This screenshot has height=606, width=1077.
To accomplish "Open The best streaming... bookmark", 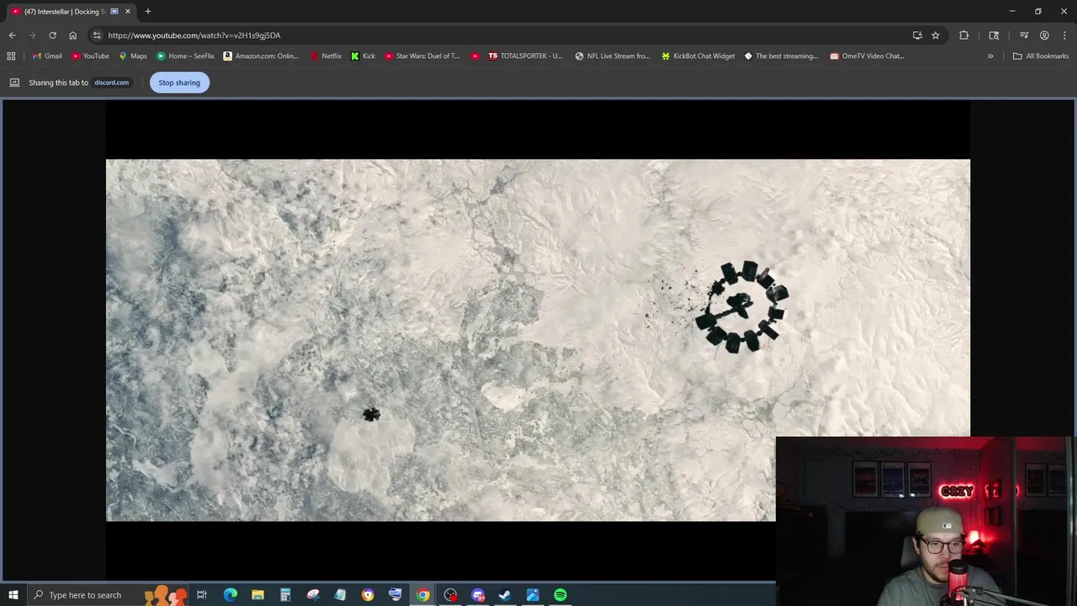I will click(781, 56).
